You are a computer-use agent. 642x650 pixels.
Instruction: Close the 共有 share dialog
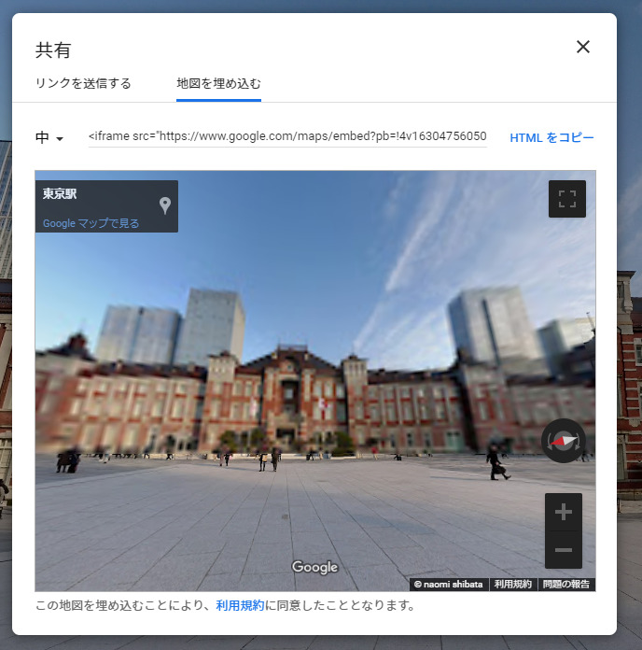click(x=583, y=47)
